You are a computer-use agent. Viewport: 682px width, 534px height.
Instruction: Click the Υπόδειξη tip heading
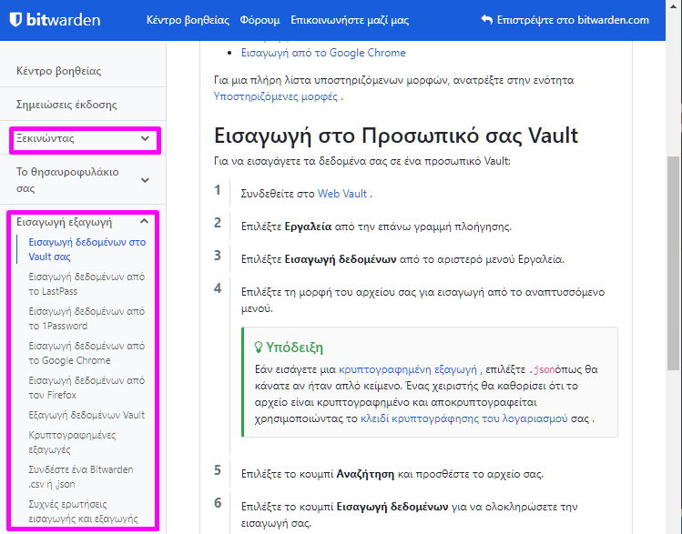[294, 348]
